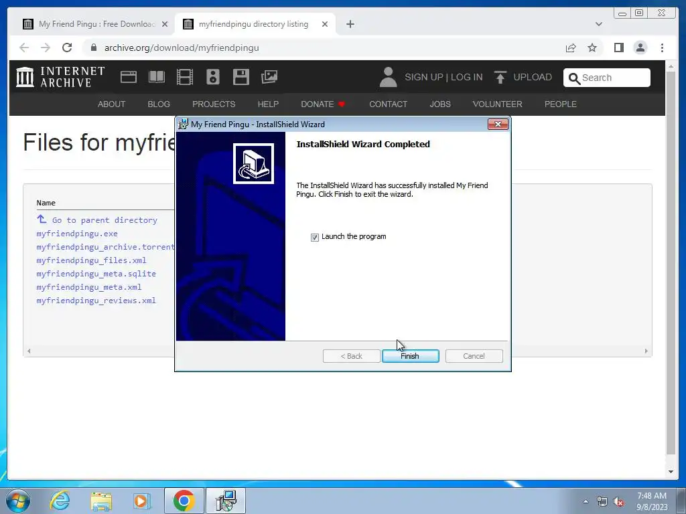The image size is (686, 514).
Task: Open myfriendpingu_files.xml link
Action: coord(91,260)
